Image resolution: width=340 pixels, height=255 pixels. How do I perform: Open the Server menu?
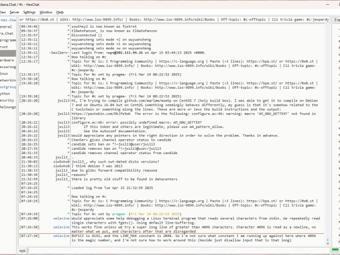[14, 12]
